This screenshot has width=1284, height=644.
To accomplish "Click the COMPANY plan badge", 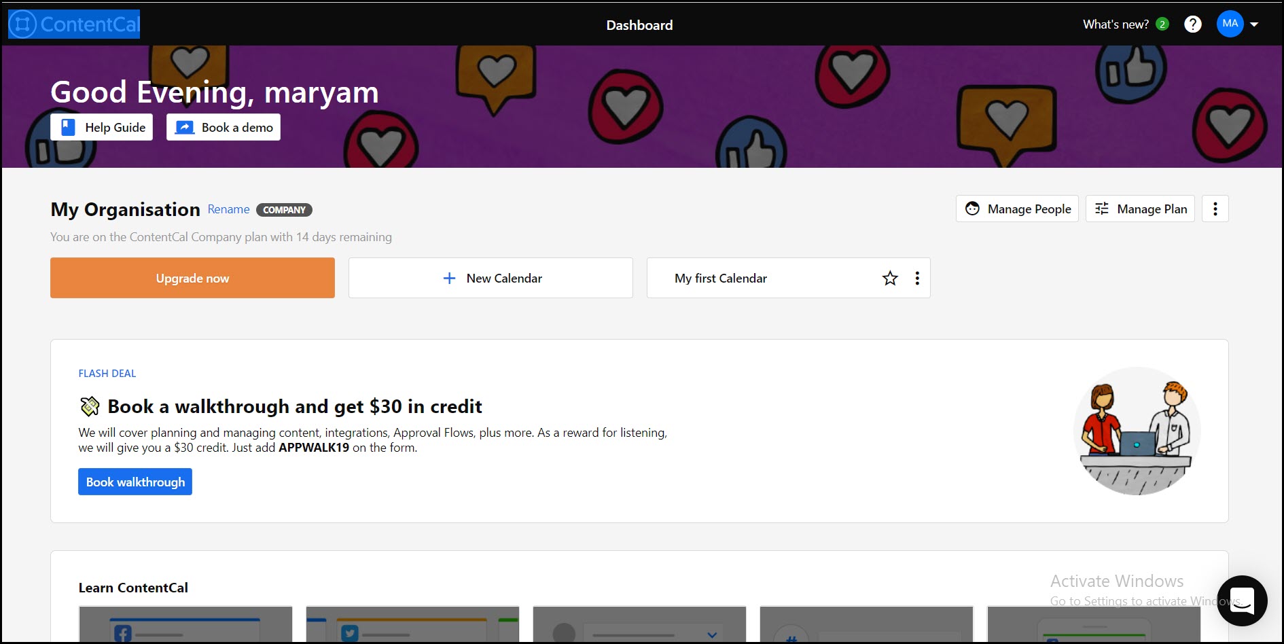I will 284,210.
